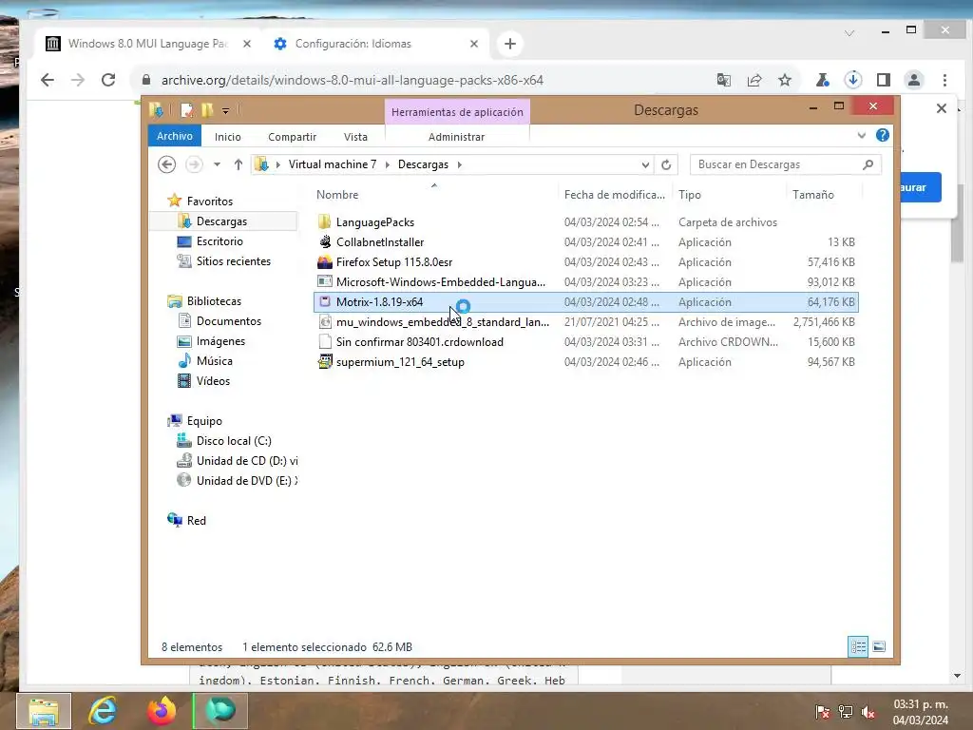Open File Explorer taskbar button
This screenshot has height=730, width=973.
(x=44, y=711)
